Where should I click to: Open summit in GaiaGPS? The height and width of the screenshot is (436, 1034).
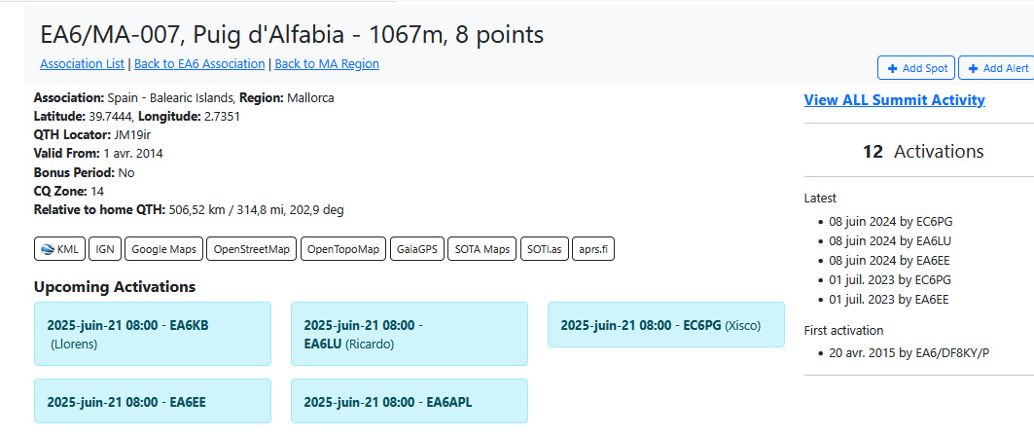pos(417,249)
